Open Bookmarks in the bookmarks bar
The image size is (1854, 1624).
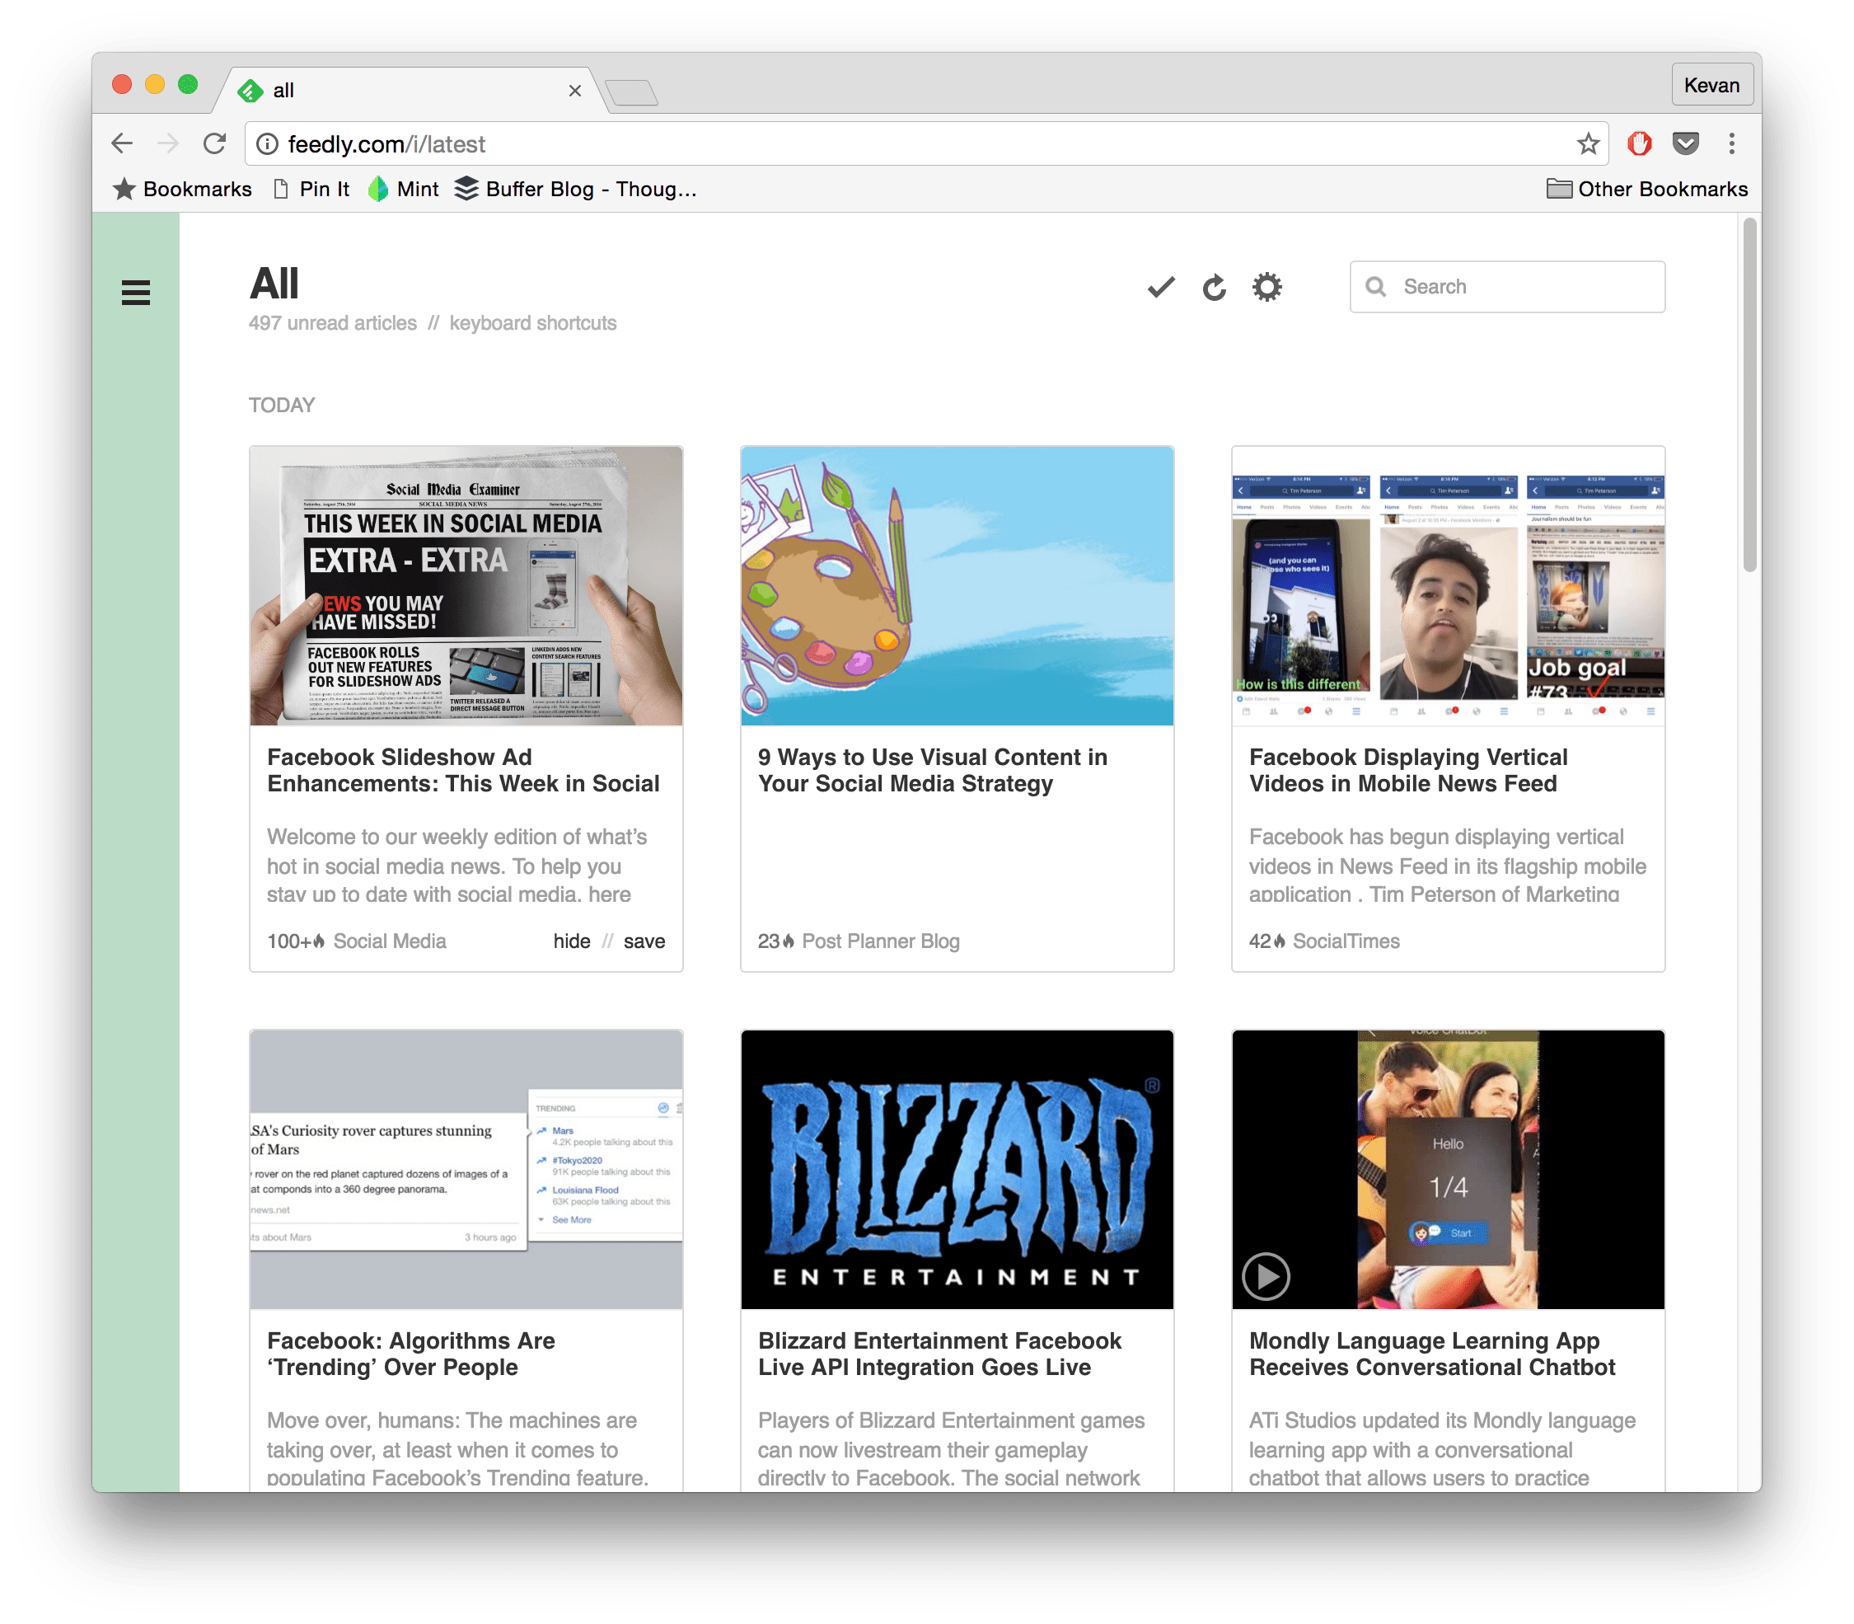pos(182,189)
